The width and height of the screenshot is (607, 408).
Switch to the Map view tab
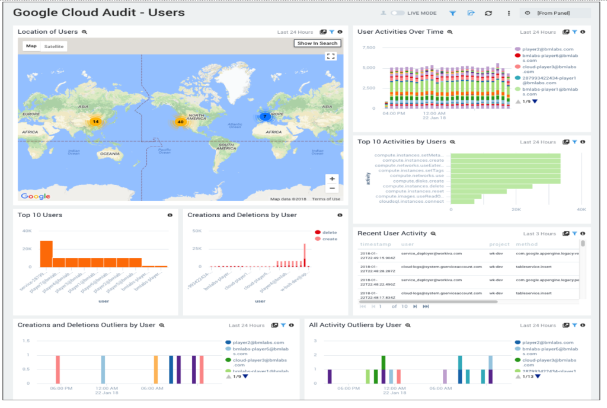[31, 46]
